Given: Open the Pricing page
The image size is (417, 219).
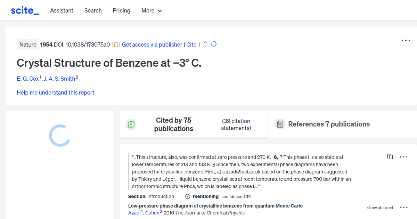Looking at the screenshot, I should (121, 10).
